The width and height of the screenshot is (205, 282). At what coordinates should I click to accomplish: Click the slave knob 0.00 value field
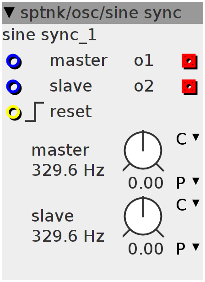click(x=146, y=249)
